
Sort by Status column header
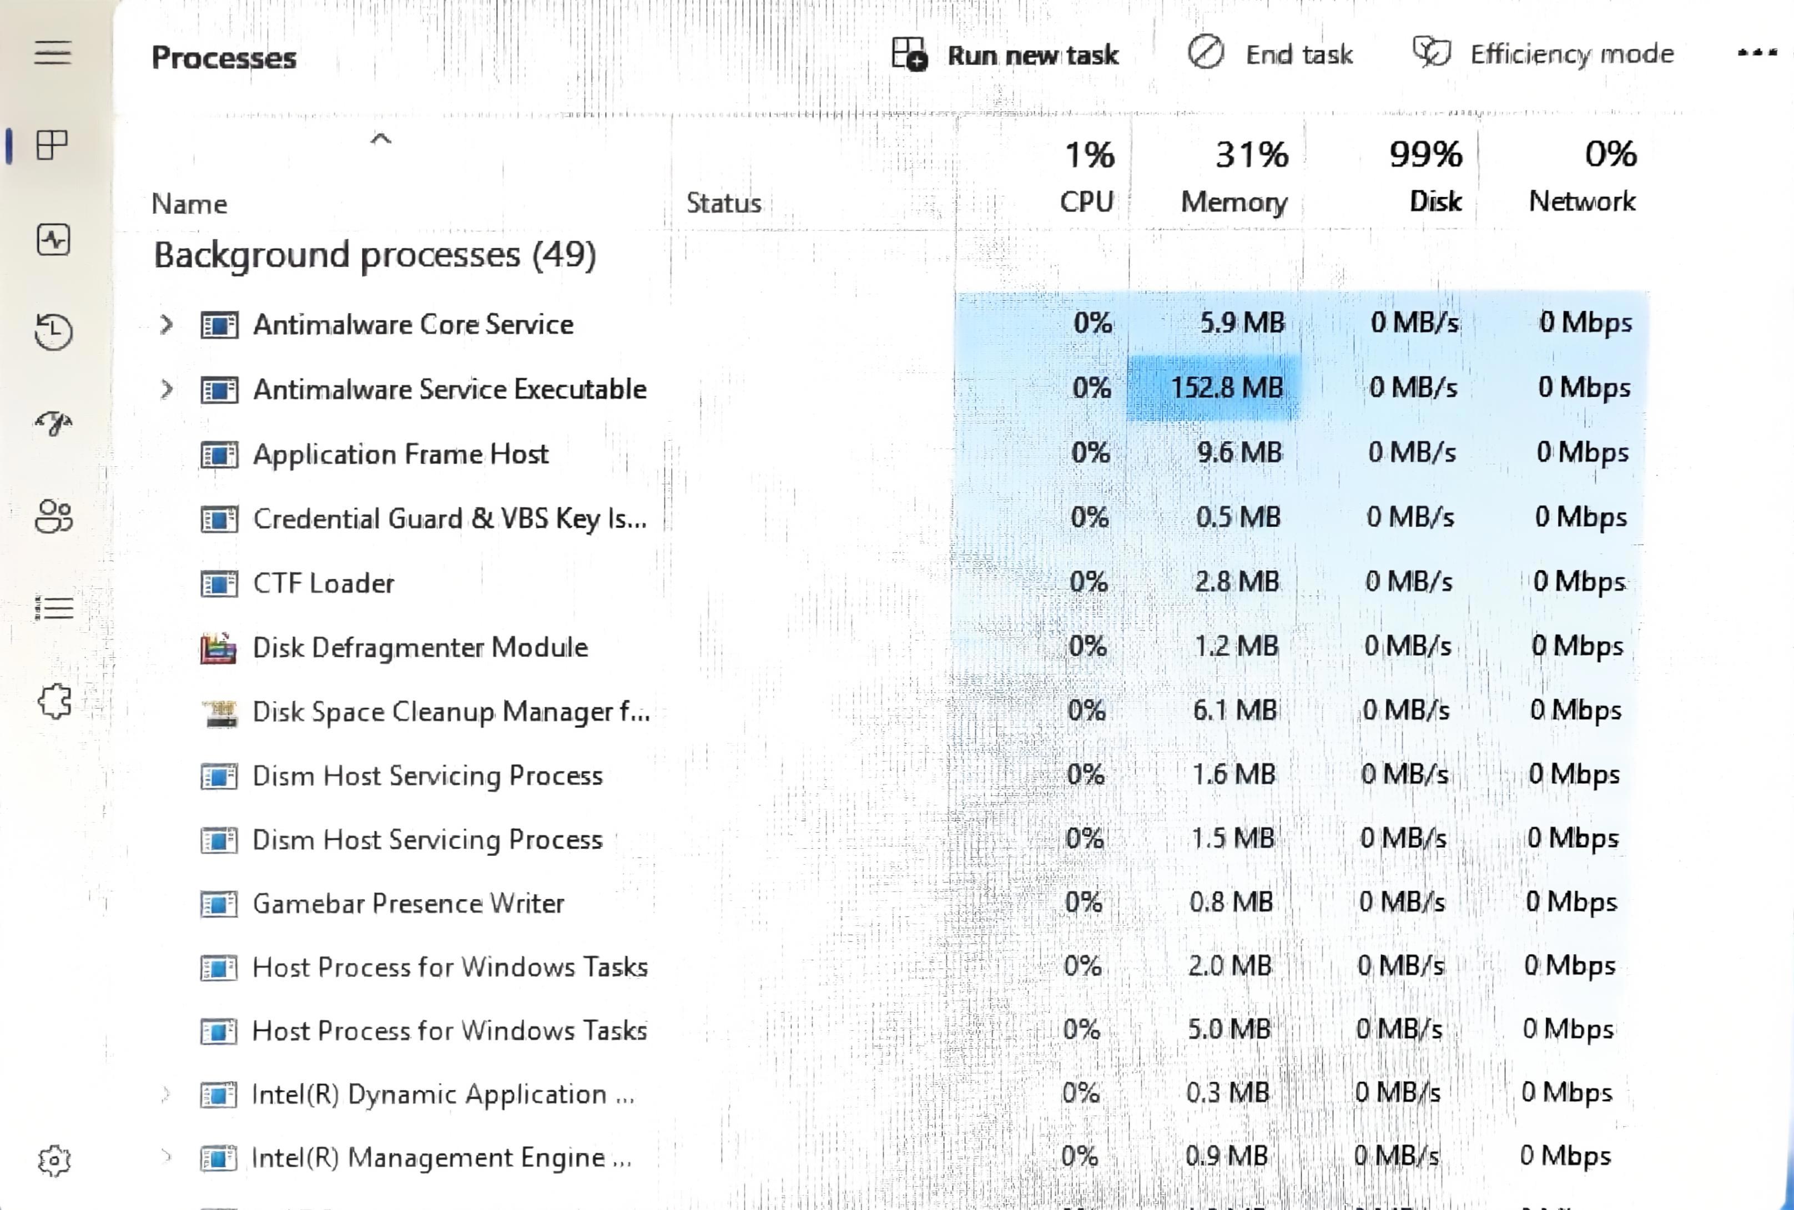[723, 203]
